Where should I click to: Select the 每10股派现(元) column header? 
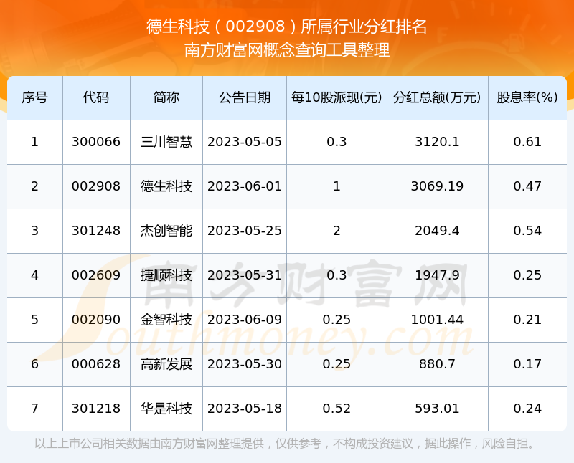pos(337,97)
